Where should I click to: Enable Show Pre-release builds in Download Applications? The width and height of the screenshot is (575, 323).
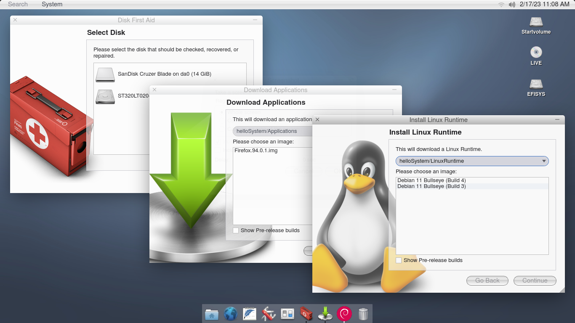tap(236, 230)
